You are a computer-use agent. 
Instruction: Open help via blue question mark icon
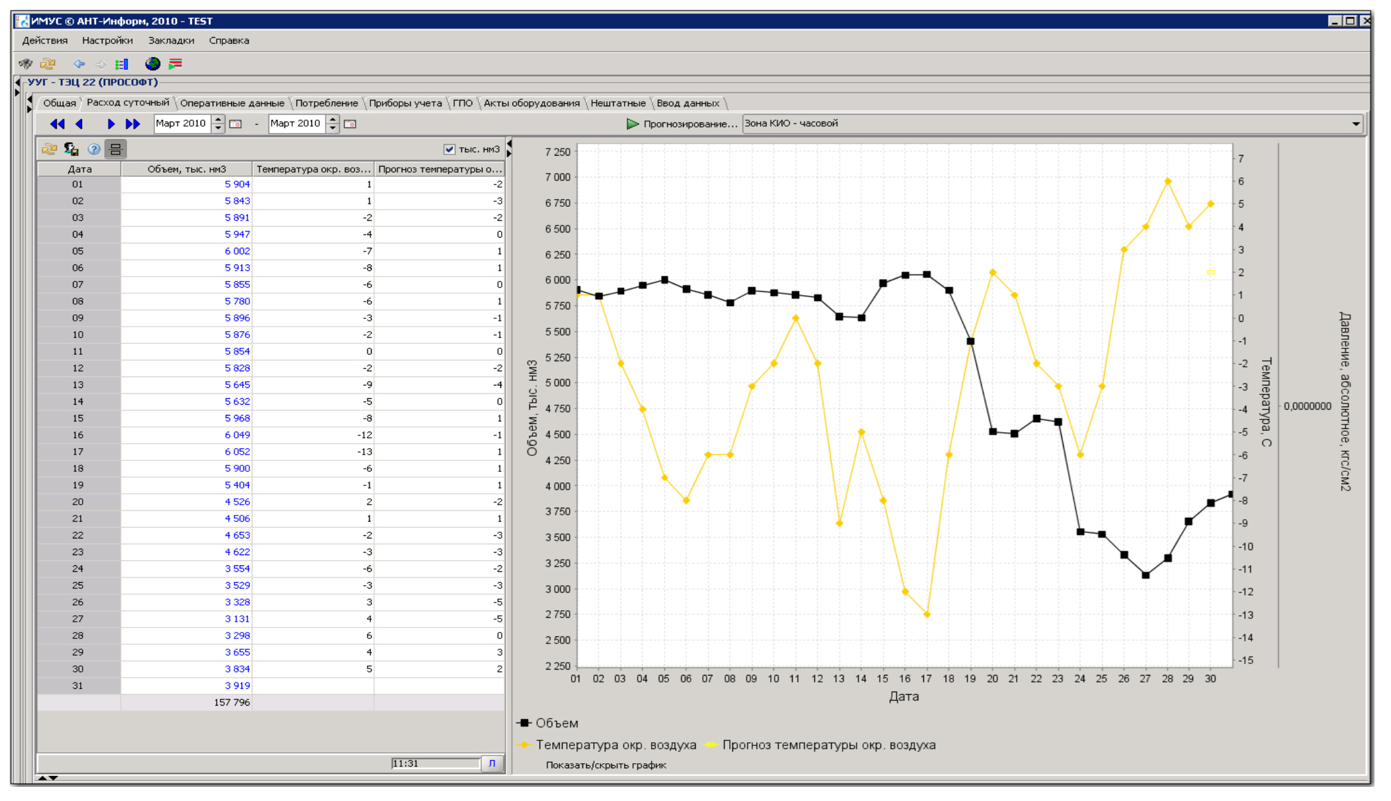click(94, 149)
